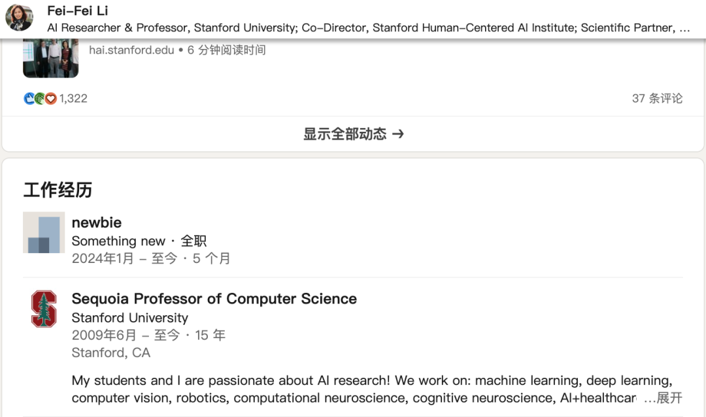Click Fei-Fei Li's profile avatar
The width and height of the screenshot is (706, 417).
[19, 19]
